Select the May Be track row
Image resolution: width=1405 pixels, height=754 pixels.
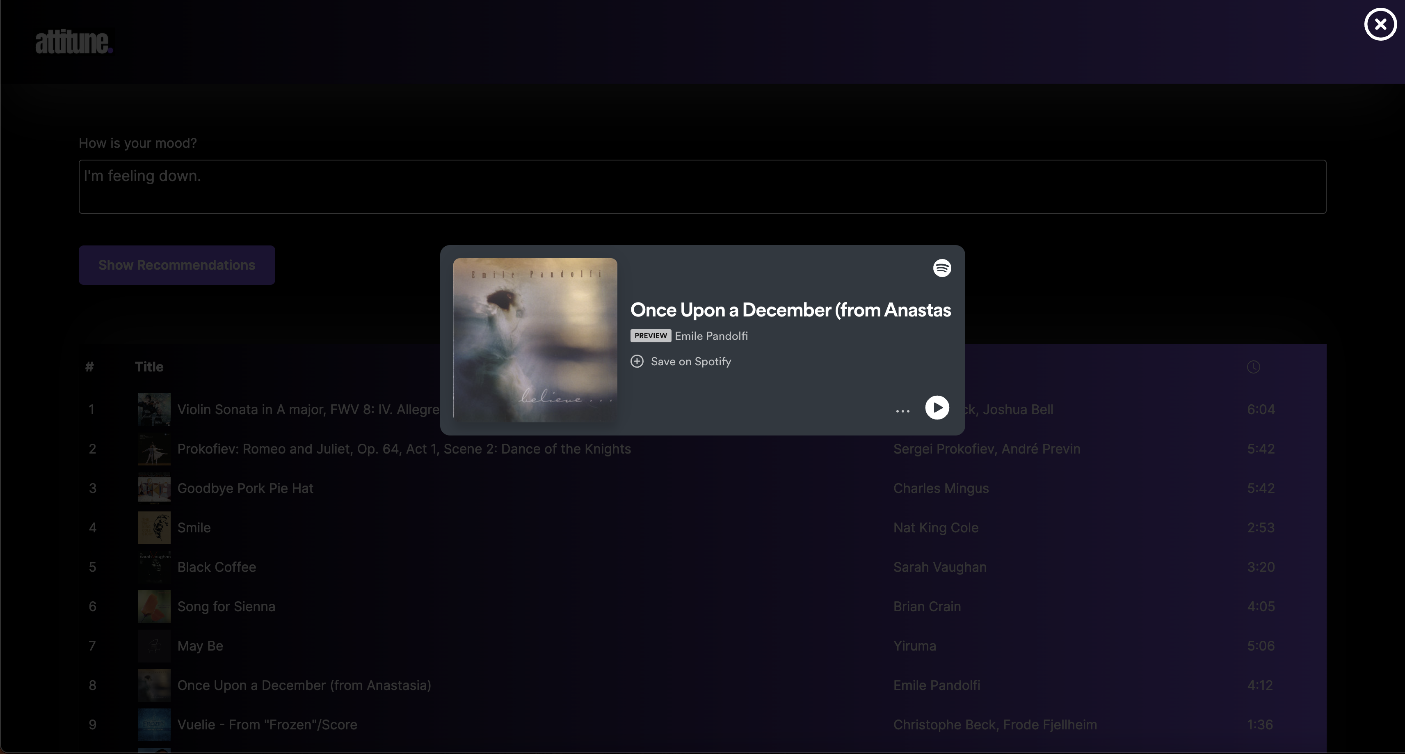[200, 646]
